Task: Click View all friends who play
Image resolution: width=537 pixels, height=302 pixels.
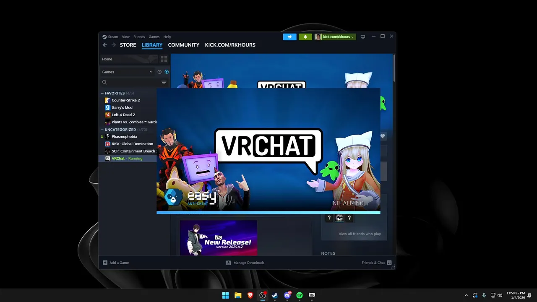Action: pyautogui.click(x=360, y=234)
